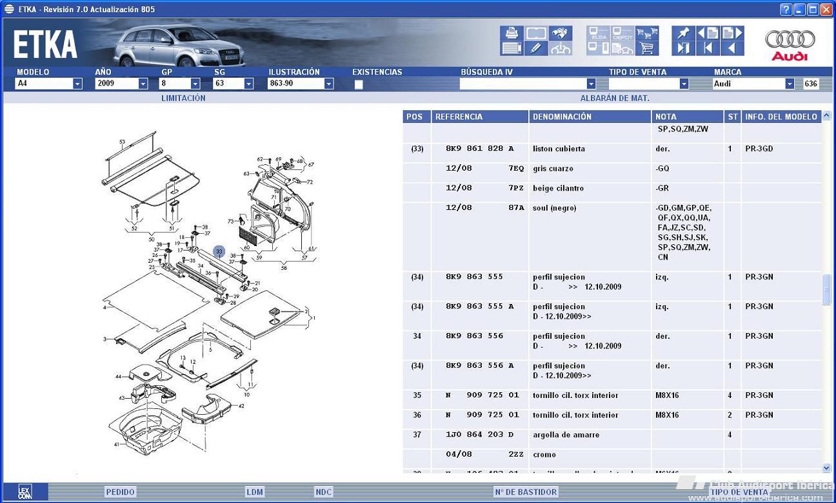Click the computer-to-server connection icon
The height and width of the screenshot is (503, 836).
point(598,48)
